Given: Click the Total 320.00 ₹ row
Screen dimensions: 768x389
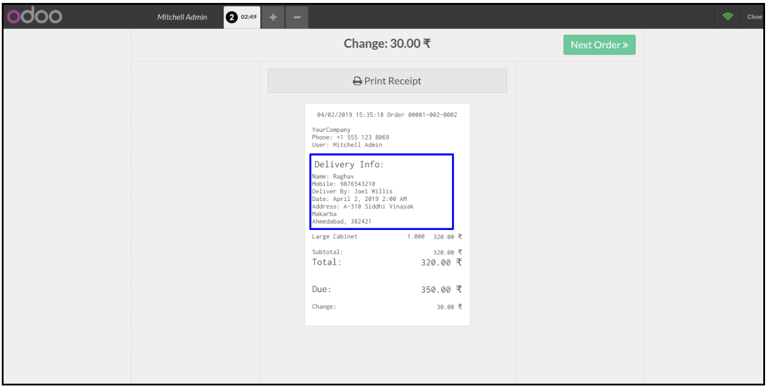Looking at the screenshot, I should pos(387,262).
